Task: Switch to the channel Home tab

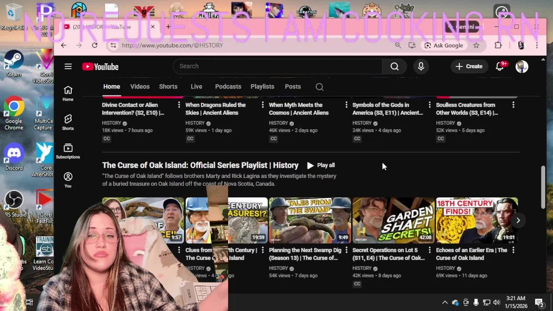Action: click(x=111, y=86)
